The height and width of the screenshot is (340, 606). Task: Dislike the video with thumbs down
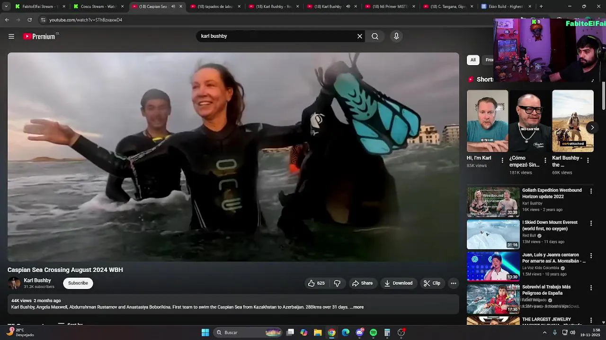pos(338,283)
